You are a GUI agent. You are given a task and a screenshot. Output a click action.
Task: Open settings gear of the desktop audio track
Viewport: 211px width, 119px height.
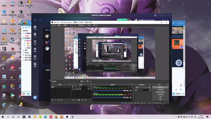click(x=131, y=97)
